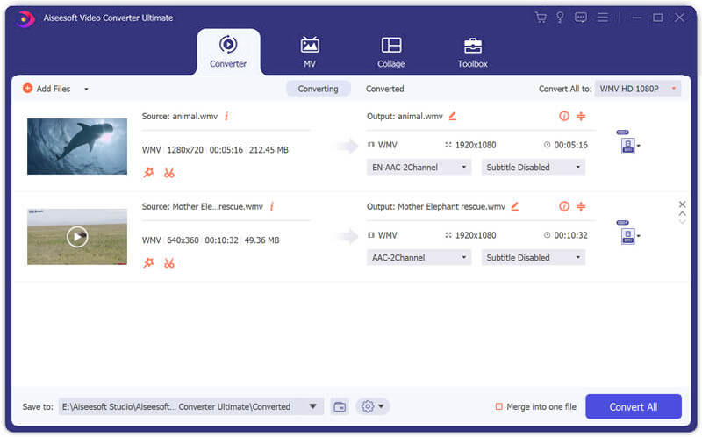Open Subtitle Disabled dropdown for Mother Elephant video
Screen dimensions: 702x437
click(533, 257)
